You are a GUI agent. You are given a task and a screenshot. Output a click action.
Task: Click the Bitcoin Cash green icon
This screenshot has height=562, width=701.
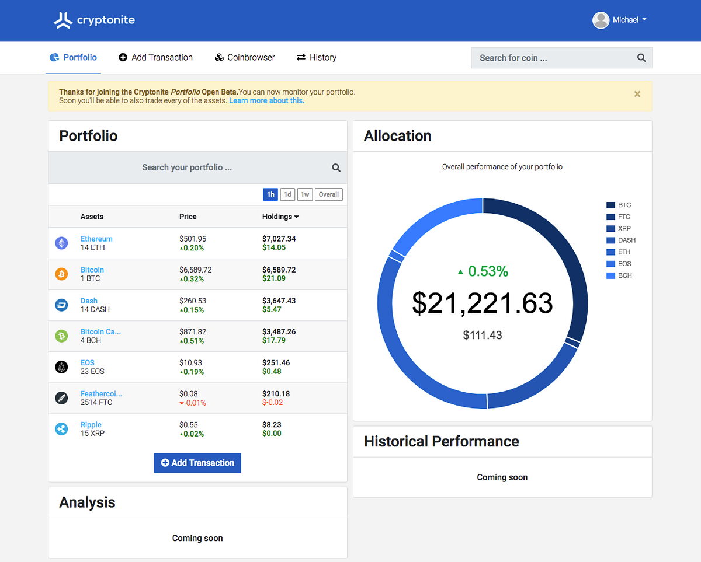point(61,336)
